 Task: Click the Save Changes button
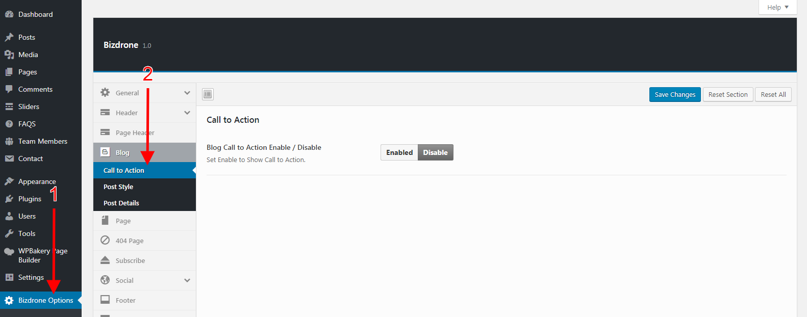(675, 94)
